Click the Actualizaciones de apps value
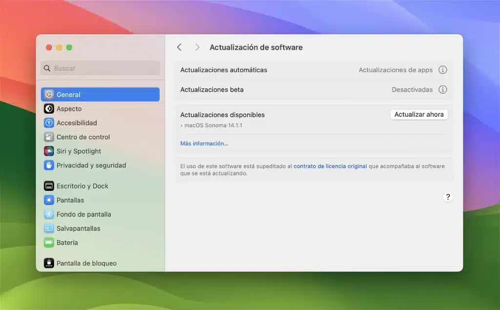Screen dimensions: 500x310 point(396,70)
